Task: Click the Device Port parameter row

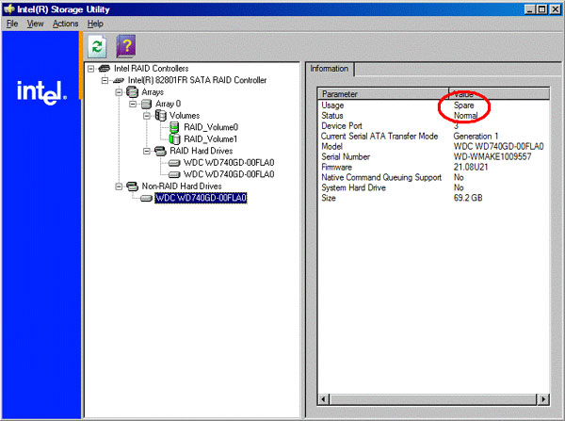Action: coord(434,126)
